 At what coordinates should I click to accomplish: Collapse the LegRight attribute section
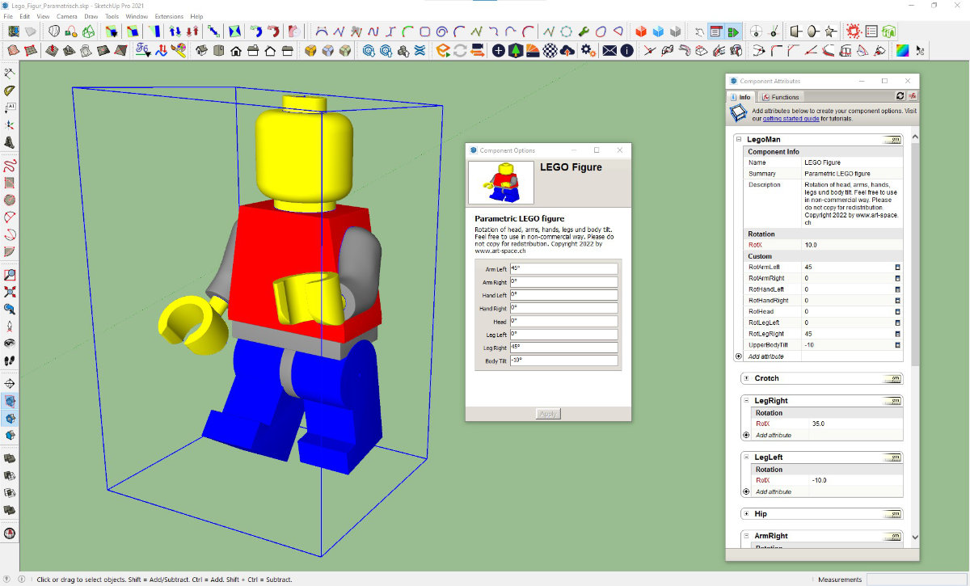(746, 401)
